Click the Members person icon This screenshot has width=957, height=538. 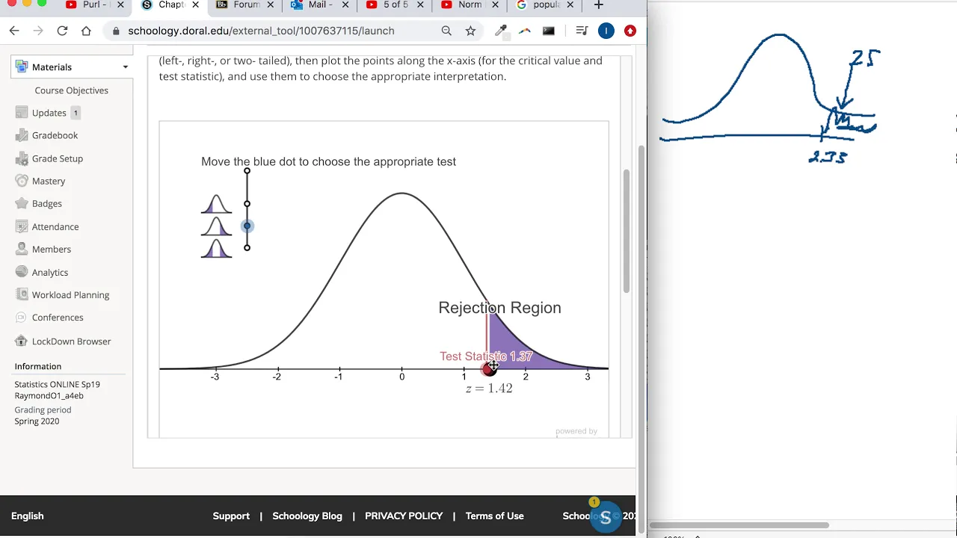click(22, 249)
